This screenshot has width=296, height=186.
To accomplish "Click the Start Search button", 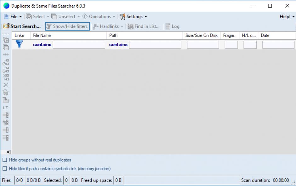I will 22,26.
